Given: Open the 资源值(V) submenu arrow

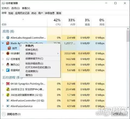Looking at the screenshot, I should click(x=58, y=54).
